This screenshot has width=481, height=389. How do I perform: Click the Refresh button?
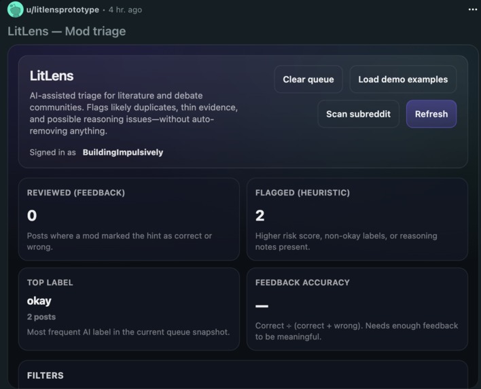[x=431, y=114]
